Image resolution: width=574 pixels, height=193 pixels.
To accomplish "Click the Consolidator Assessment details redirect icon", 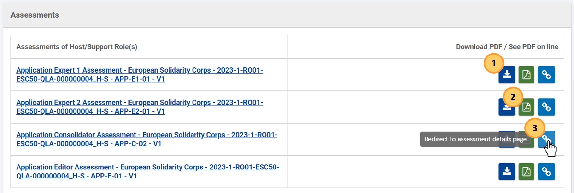I will 546,139.
